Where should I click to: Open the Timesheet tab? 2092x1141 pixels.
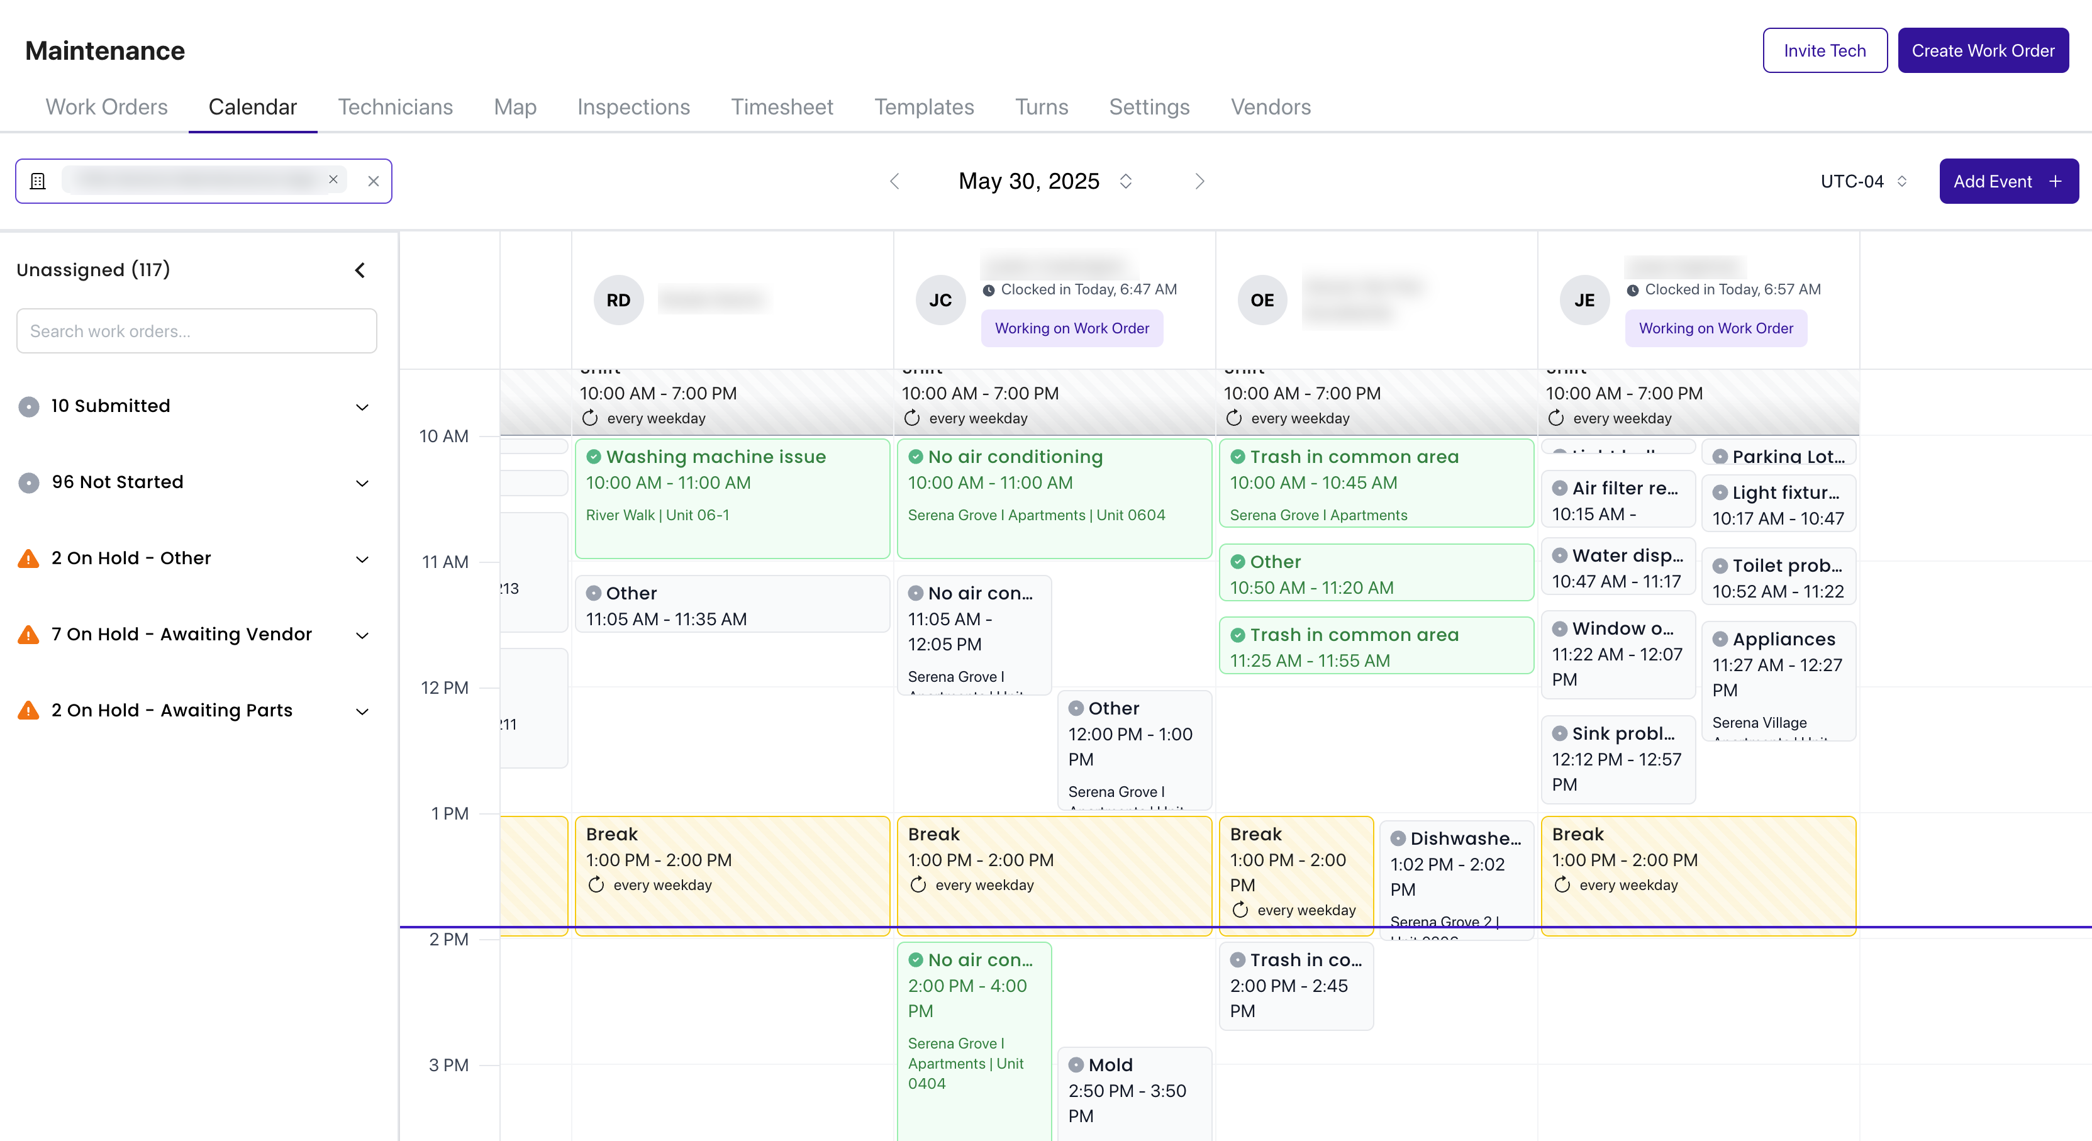(x=782, y=106)
